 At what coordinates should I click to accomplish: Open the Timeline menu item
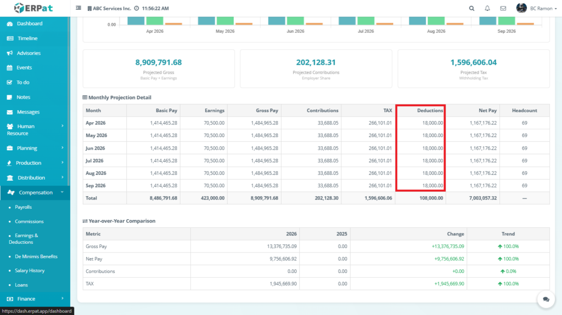(27, 38)
